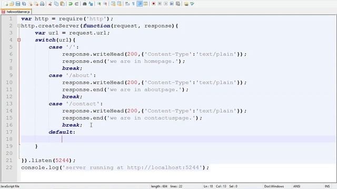Click the Stop macro recording icon

tap(160, 4)
